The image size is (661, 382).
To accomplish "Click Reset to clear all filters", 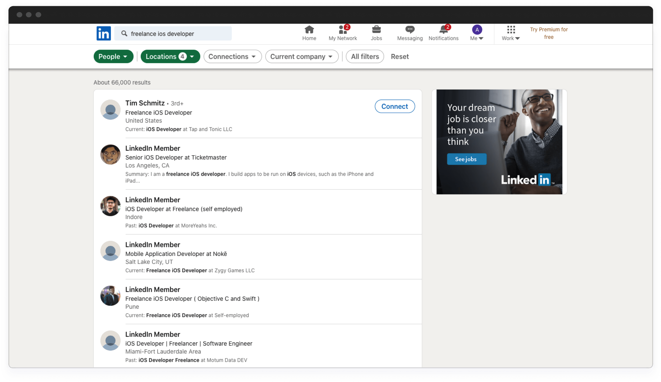I will tap(400, 56).
